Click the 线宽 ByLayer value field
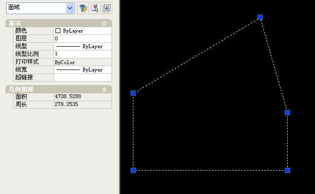Viewport: 315px width, 194px height. point(83,70)
